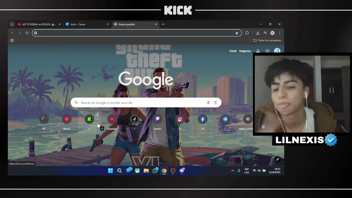Viewport: 352px width, 198px height.
Task: Open the Gmail link
Action: pos(233,51)
